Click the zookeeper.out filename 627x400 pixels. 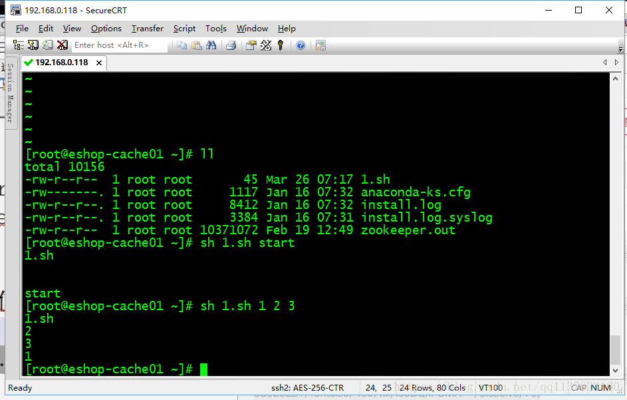tap(408, 230)
